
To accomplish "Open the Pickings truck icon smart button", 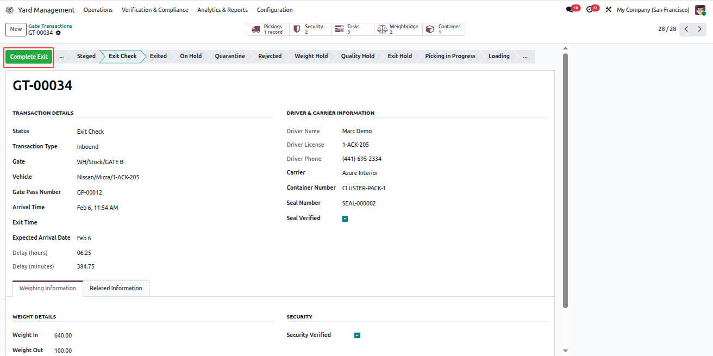I will 268,29.
